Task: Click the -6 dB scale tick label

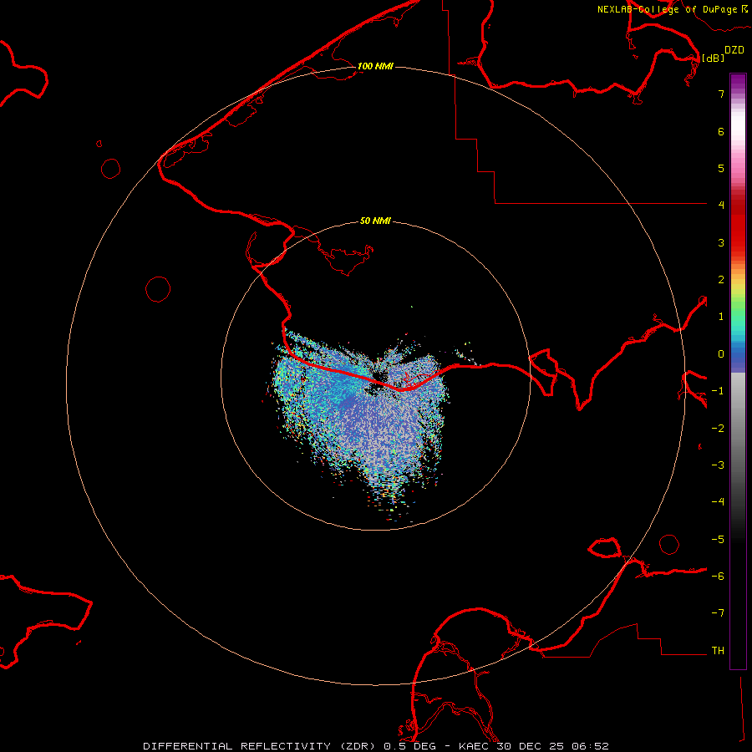Action: pos(718,577)
